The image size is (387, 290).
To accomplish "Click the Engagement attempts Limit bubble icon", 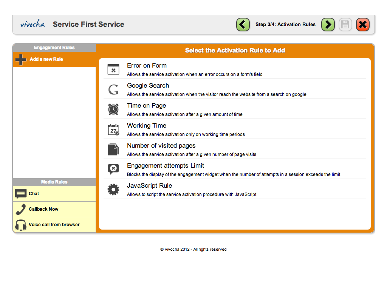I will coord(113,169).
